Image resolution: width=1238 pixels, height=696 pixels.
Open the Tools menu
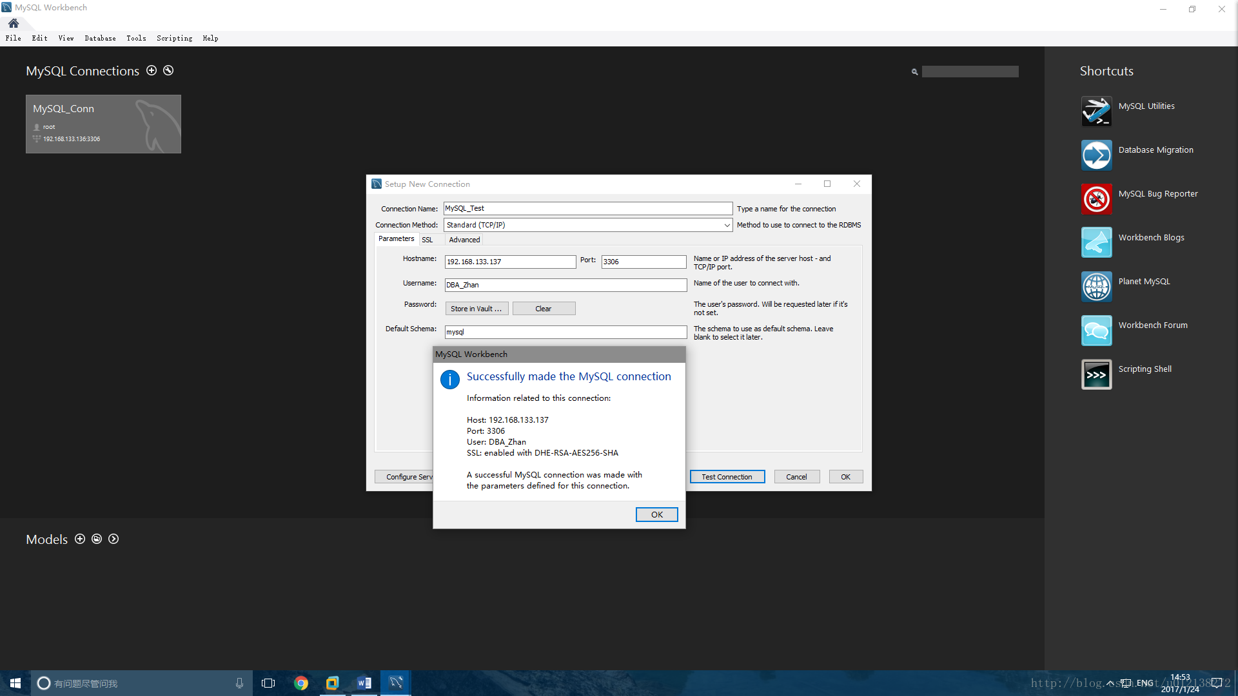pyautogui.click(x=136, y=38)
